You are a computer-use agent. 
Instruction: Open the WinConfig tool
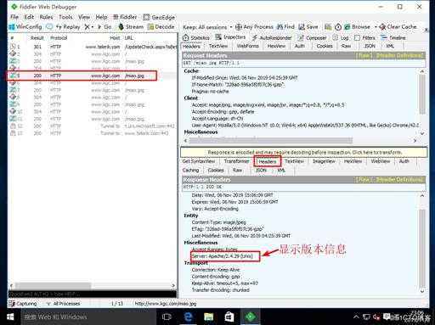[x=25, y=27]
